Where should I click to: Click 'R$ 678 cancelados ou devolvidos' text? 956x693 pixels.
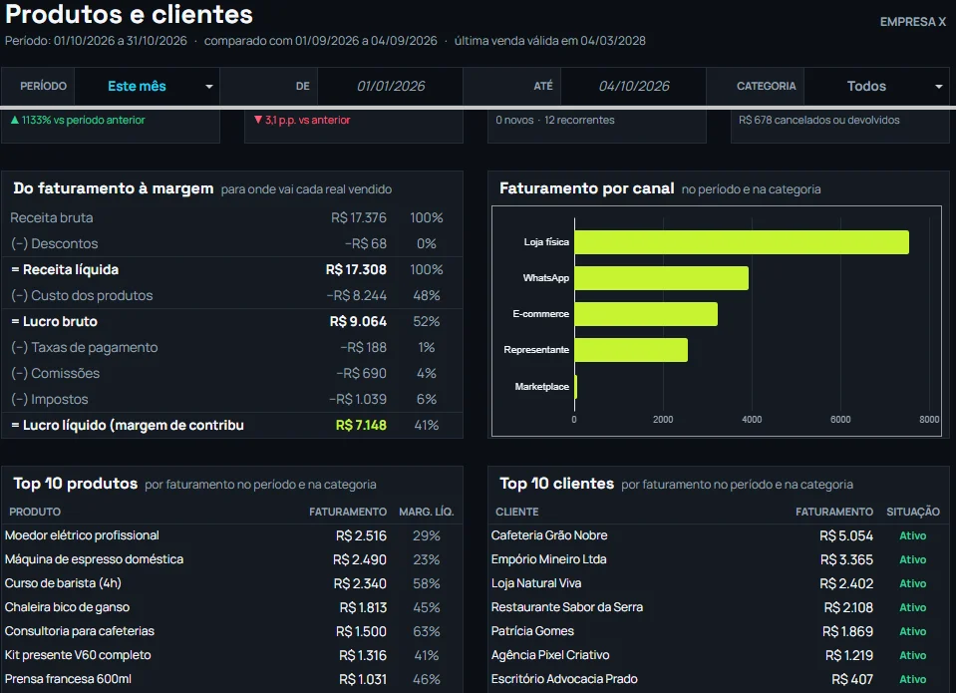818,121
